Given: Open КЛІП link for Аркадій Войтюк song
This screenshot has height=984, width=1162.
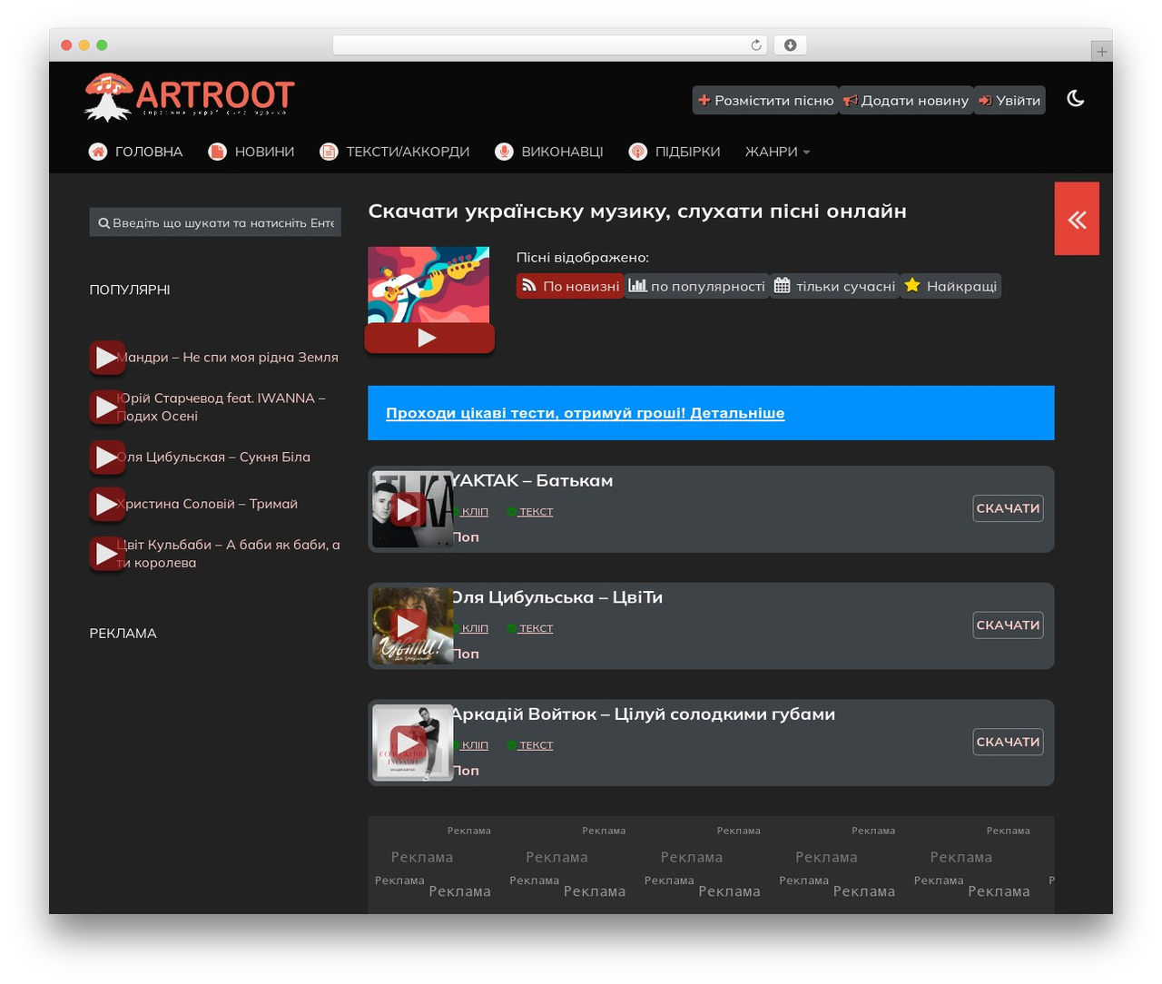Looking at the screenshot, I should tap(474, 745).
